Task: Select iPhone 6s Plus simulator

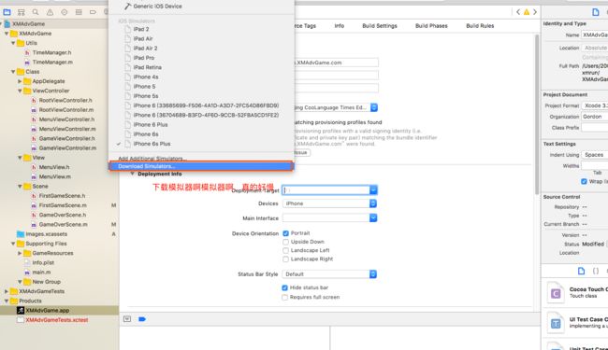Action: click(152, 144)
